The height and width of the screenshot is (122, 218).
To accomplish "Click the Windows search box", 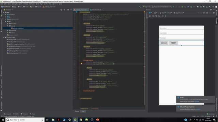I will (25, 120).
